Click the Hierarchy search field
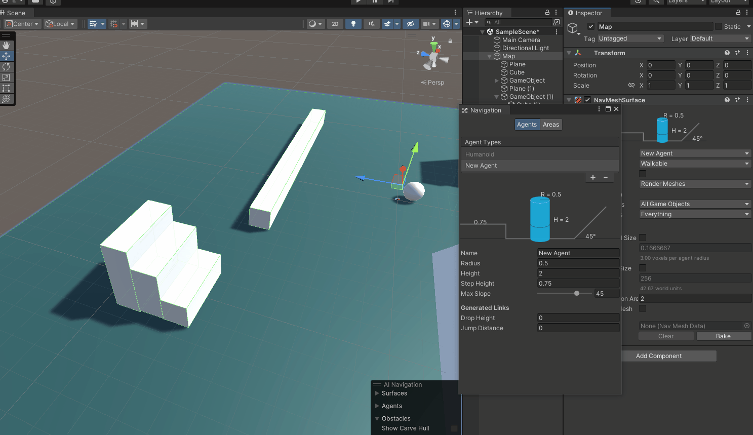 518,22
